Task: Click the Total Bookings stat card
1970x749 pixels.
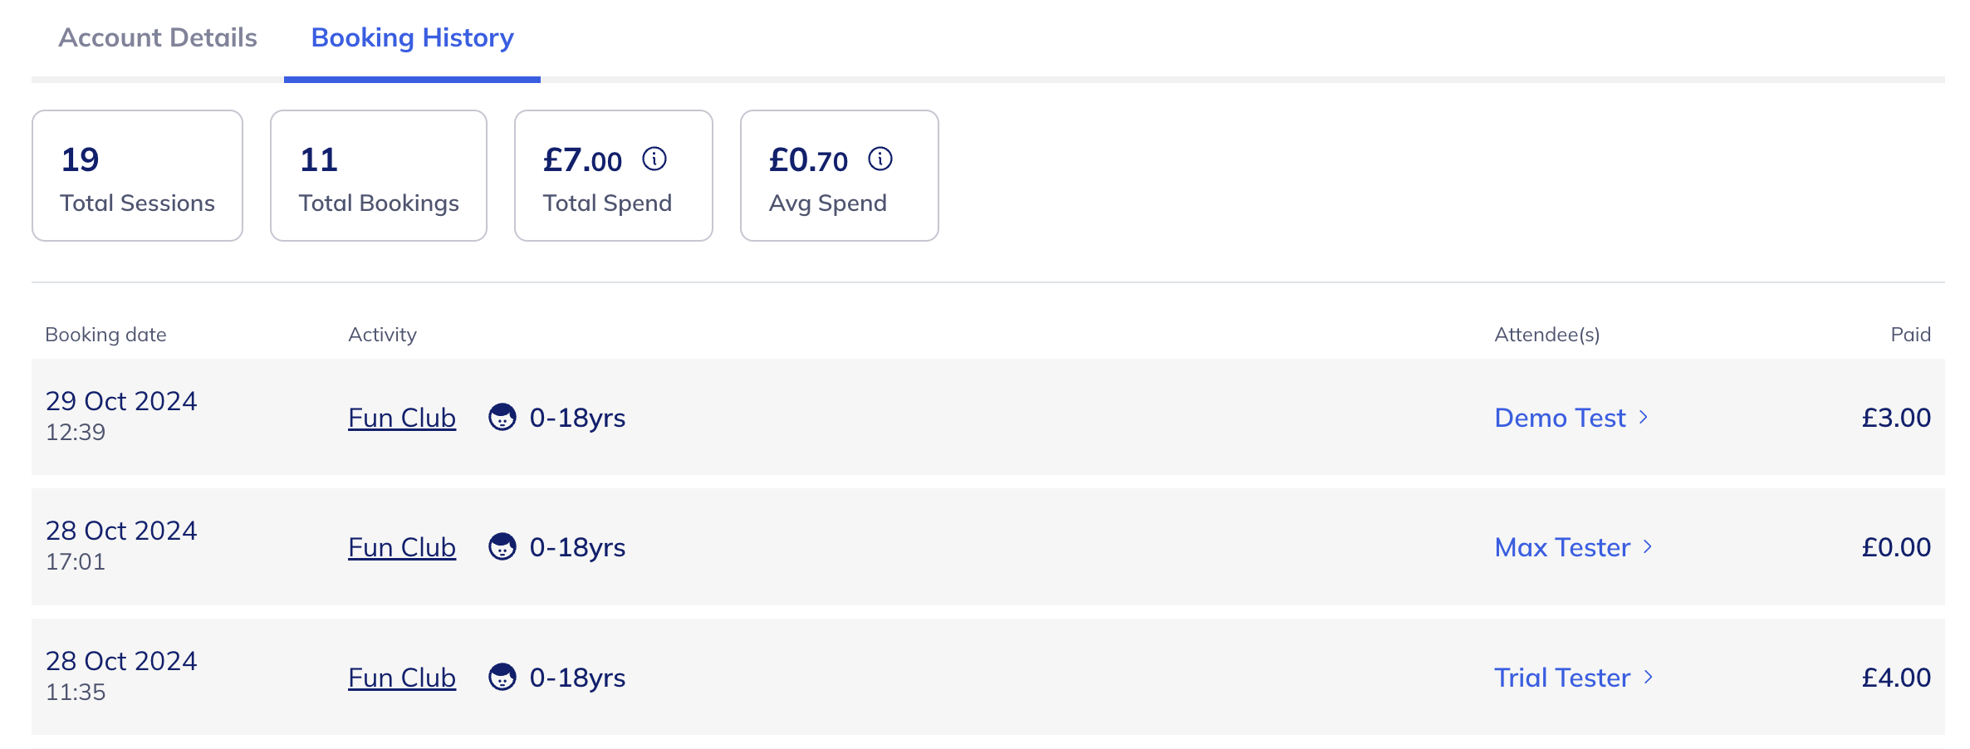Action: [378, 176]
